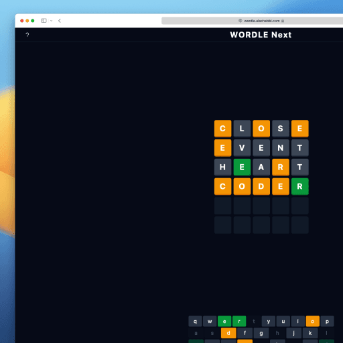The image size is (343, 343).
Task: Tap the 'p' keyboard key
Action: pyautogui.click(x=327, y=322)
